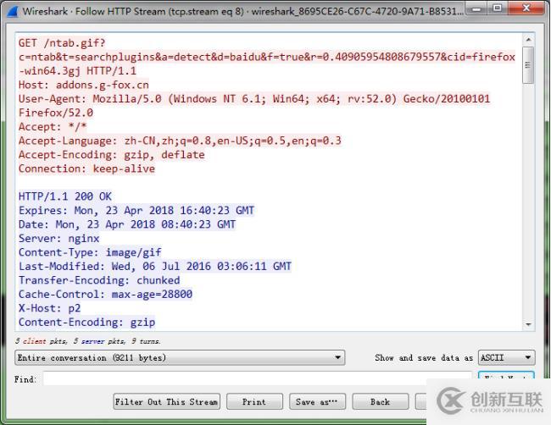Click the 'Host: addons.g-fox.cn' line
The width and height of the screenshot is (551, 425).
(84, 85)
